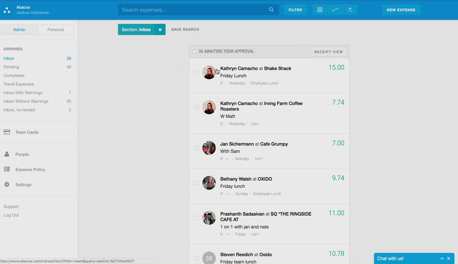Click the 9.74 amount
The width and height of the screenshot is (458, 264).
coord(338,178)
